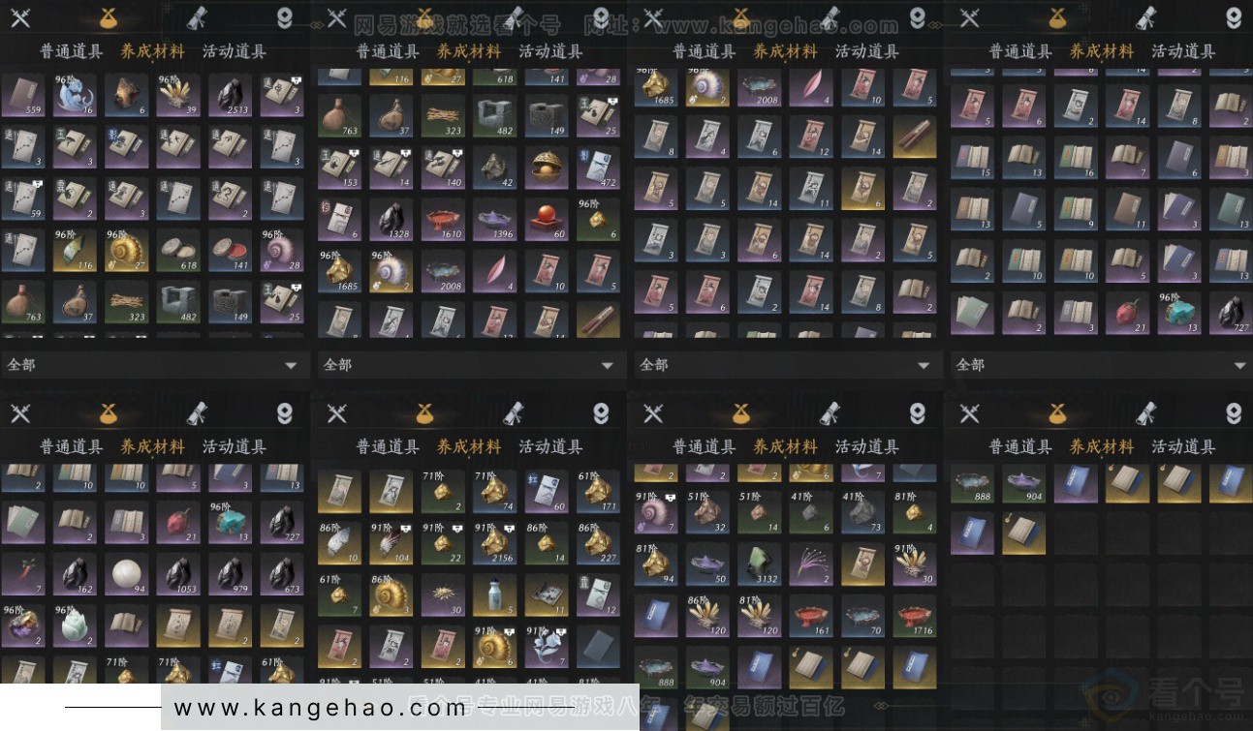Screen dimensions: 1253x731
Task: Click the www.kangehao.com link at the bottom
Action: (x=320, y=708)
